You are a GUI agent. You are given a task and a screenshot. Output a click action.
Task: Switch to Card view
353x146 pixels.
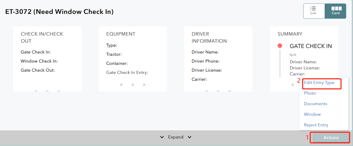(x=335, y=11)
